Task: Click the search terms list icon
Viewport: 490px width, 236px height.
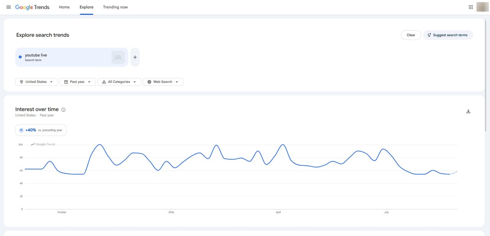Action: point(118,58)
